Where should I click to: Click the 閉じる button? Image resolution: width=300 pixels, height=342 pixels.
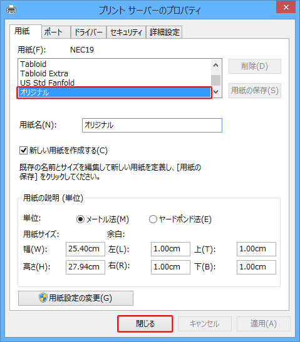point(145,324)
